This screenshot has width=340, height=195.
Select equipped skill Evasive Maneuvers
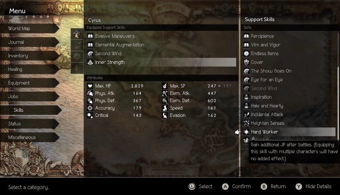click(x=161, y=36)
